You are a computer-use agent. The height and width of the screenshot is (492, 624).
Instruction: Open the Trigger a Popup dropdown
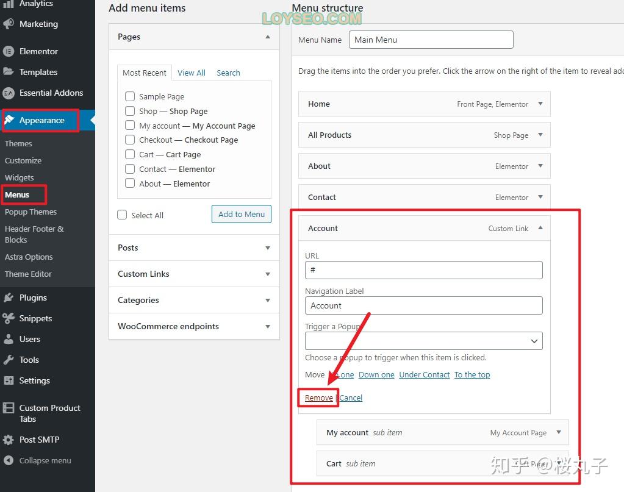[423, 341]
